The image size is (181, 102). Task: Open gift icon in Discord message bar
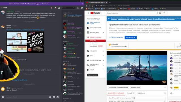(x=50, y=97)
